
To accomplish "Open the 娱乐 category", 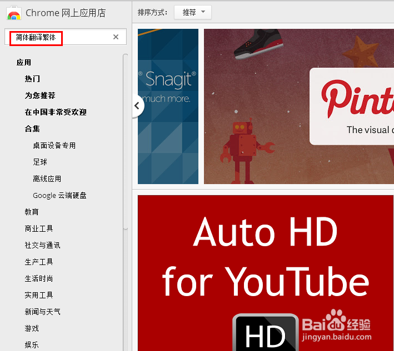I will 32,345.
